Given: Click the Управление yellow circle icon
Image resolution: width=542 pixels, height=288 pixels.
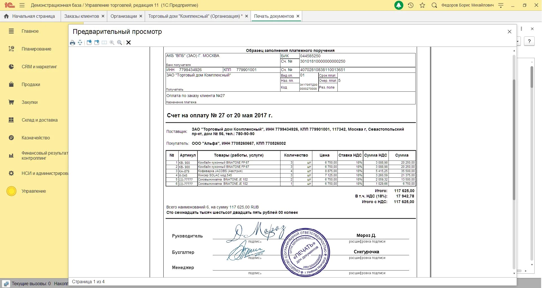Looking at the screenshot, I should click(x=11, y=191).
